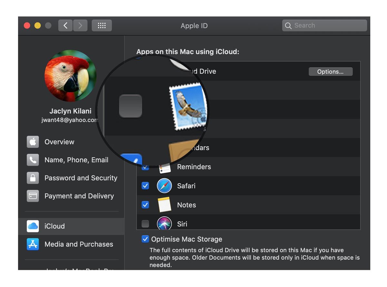Click the Options button for iCloud Drive
Viewport: 387px width, 287px height.
pyautogui.click(x=331, y=72)
